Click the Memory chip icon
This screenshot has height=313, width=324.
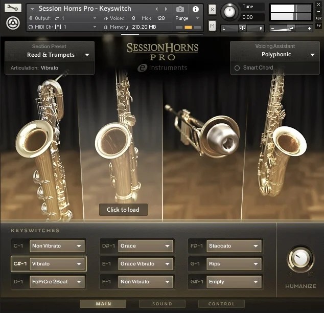pyautogui.click(x=106, y=27)
